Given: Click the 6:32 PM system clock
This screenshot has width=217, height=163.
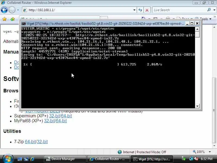Looking at the screenshot, I should click(x=206, y=159).
